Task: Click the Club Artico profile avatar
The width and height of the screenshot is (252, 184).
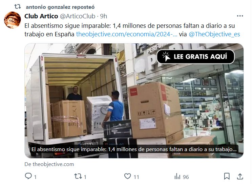Action: click(x=13, y=20)
